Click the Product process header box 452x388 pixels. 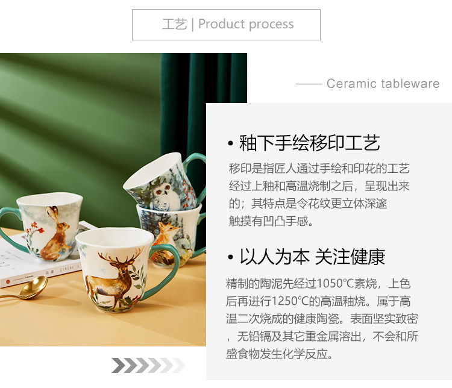pos(226,25)
